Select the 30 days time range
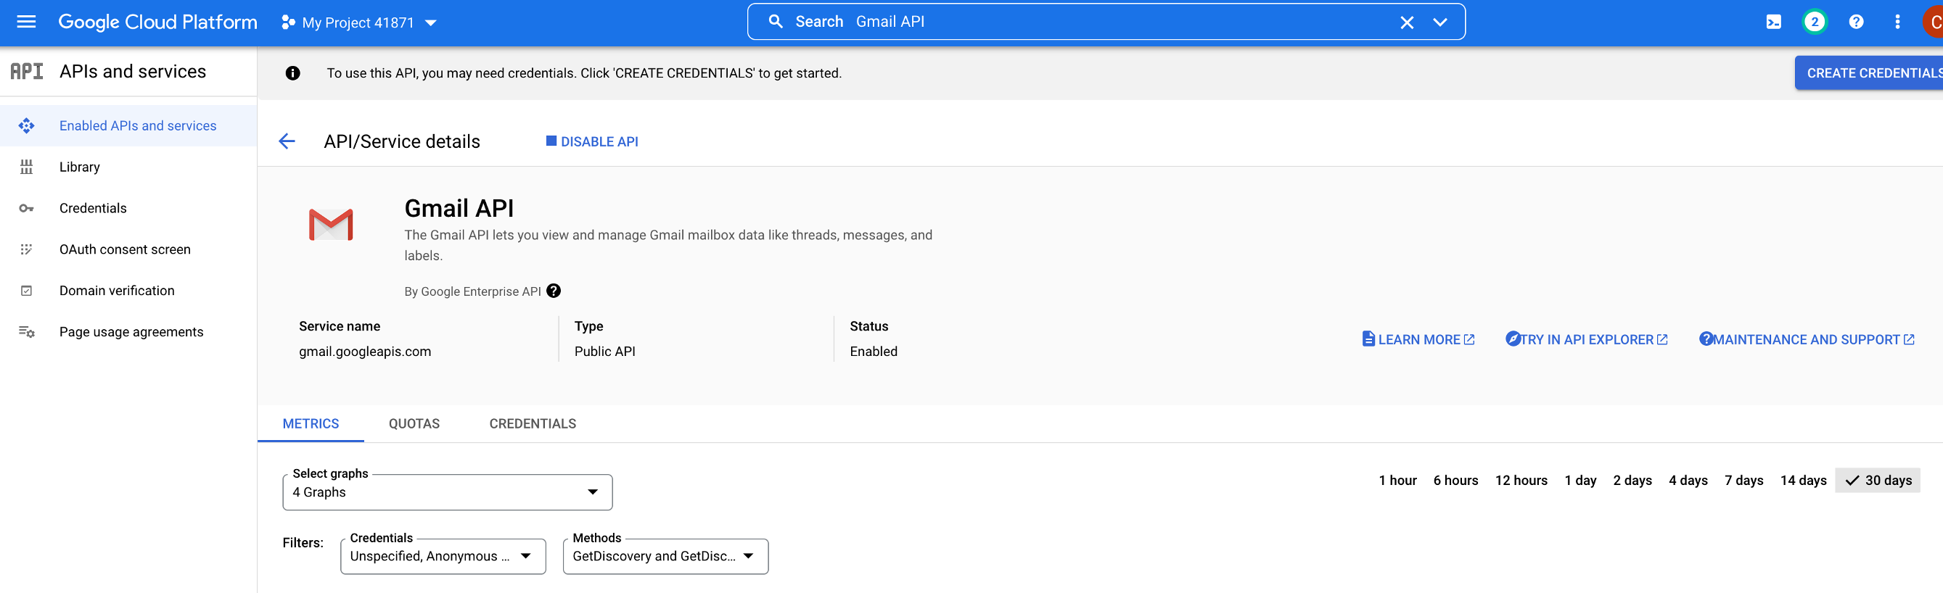Viewport: 1943px width, 593px height. click(1878, 481)
